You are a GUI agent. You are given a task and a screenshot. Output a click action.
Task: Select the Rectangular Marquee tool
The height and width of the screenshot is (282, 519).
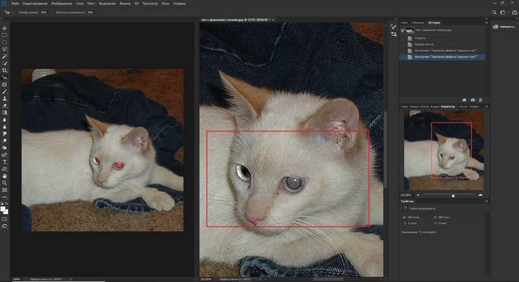pos(5,35)
